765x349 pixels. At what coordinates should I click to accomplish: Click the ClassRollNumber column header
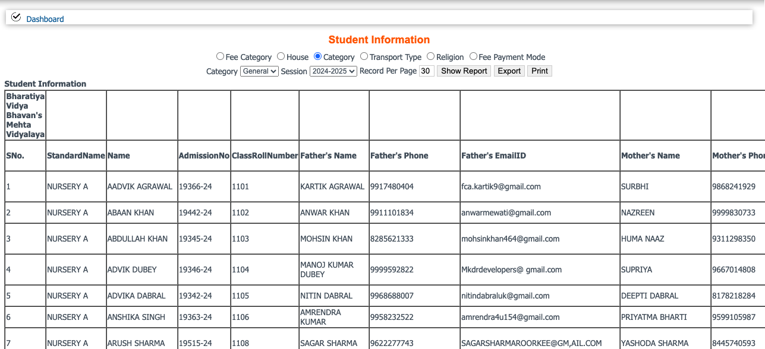coord(265,156)
